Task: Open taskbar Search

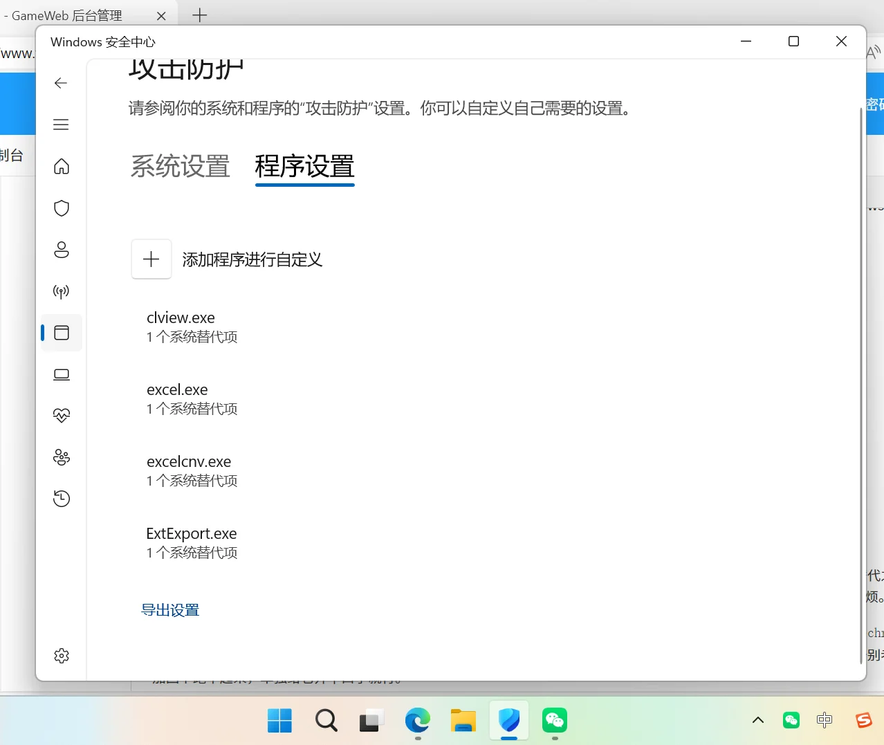Action: tap(326, 721)
